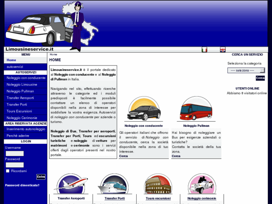
Task: Click Cerca link under Noleggio Pullman
Action: tap(176, 156)
